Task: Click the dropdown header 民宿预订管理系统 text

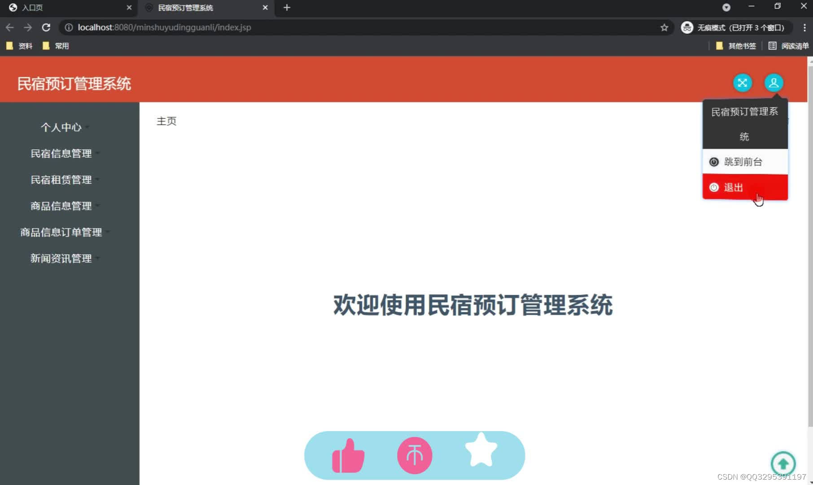Action: [x=745, y=124]
